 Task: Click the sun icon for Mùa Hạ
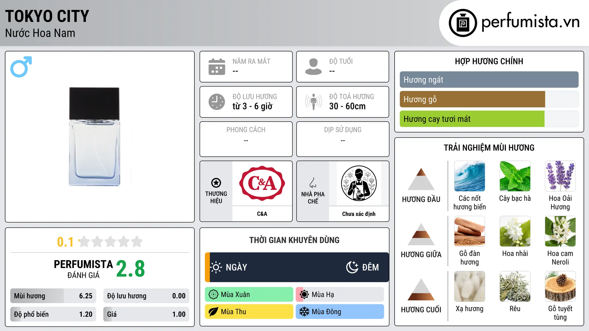tap(304, 295)
